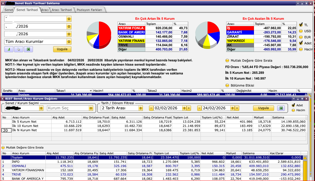This screenshot has width=315, height=181.
Task: Open the 2 Tarih Arası period dropdown
Action: tap(141, 108)
